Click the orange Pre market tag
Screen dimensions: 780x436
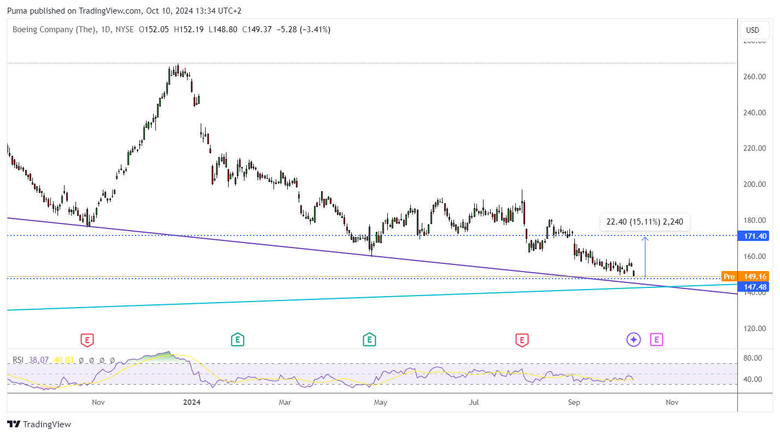tap(729, 276)
